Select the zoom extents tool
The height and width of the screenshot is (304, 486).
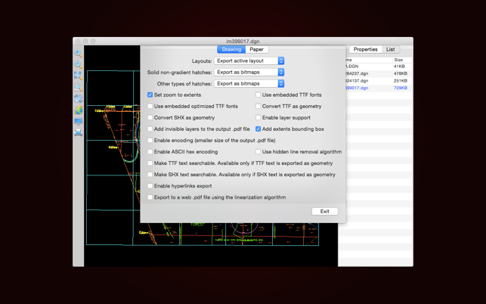(x=78, y=76)
